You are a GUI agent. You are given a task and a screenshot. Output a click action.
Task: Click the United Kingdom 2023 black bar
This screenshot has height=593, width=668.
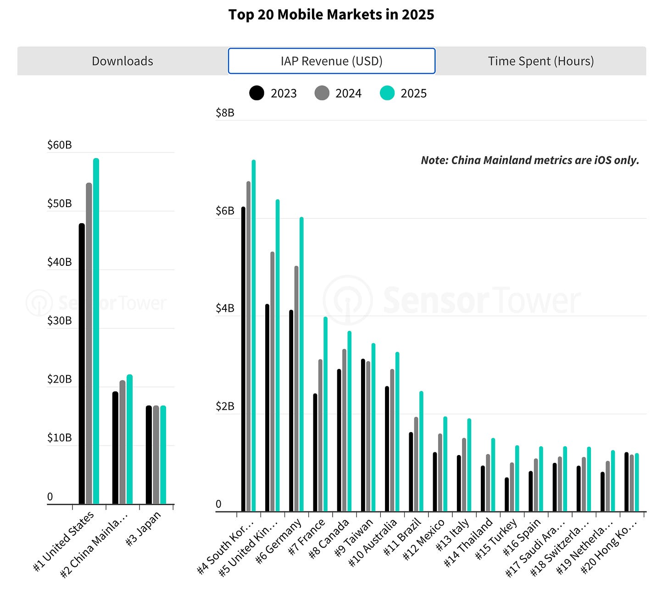(267, 407)
